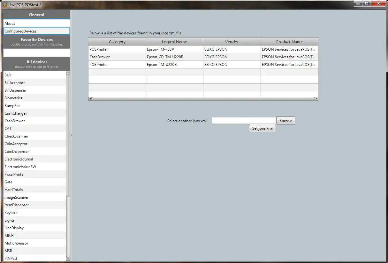The width and height of the screenshot is (388, 263).
Task: Select CheckScanner in All devices
Action: click(x=34, y=136)
